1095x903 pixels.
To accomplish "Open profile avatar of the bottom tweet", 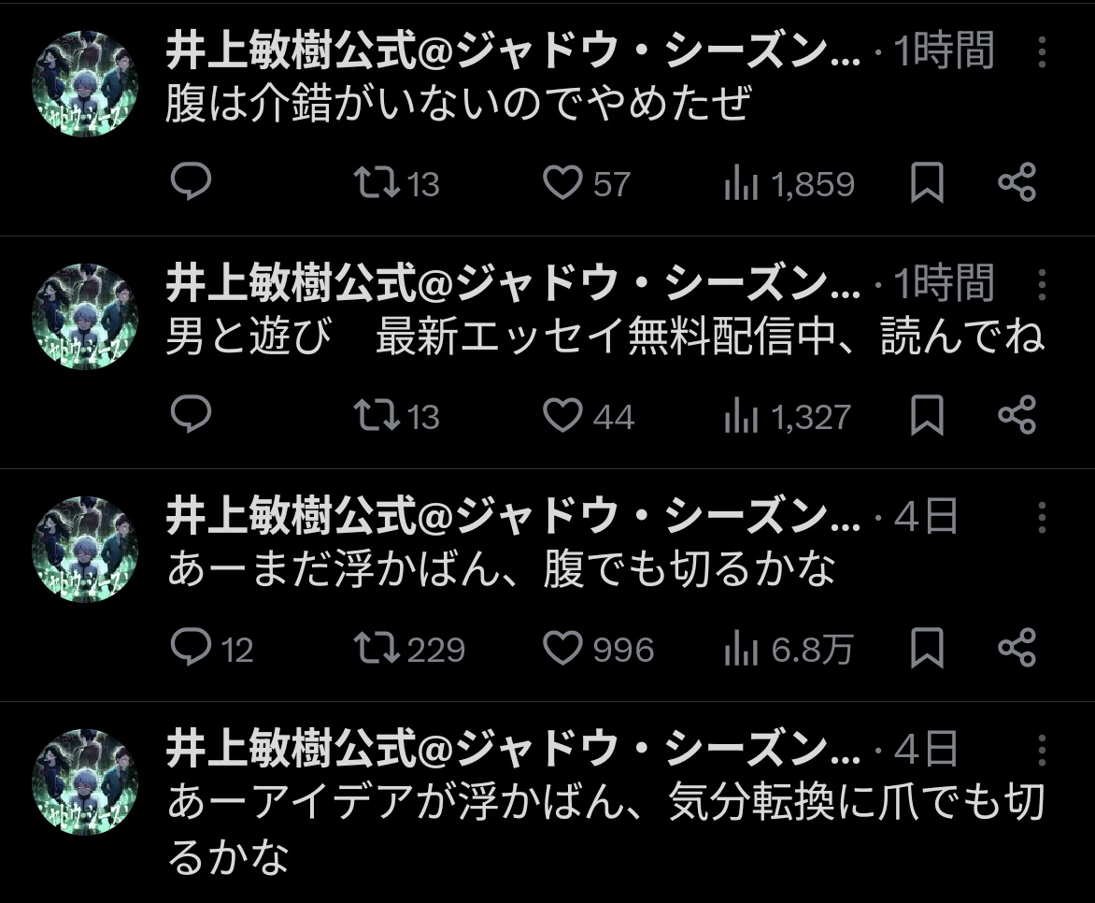I will [x=85, y=782].
